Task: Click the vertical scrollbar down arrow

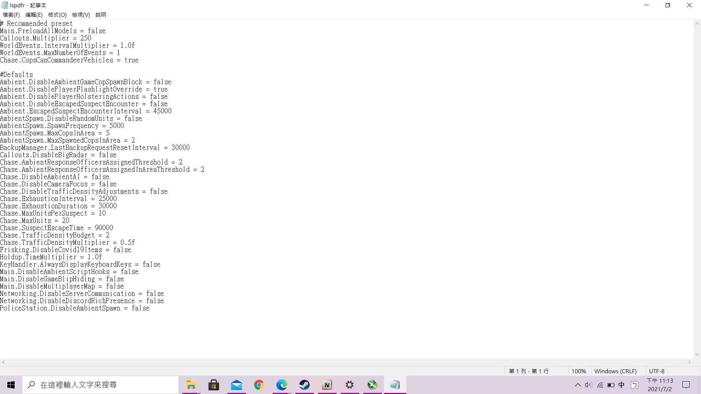Action: 697,354
